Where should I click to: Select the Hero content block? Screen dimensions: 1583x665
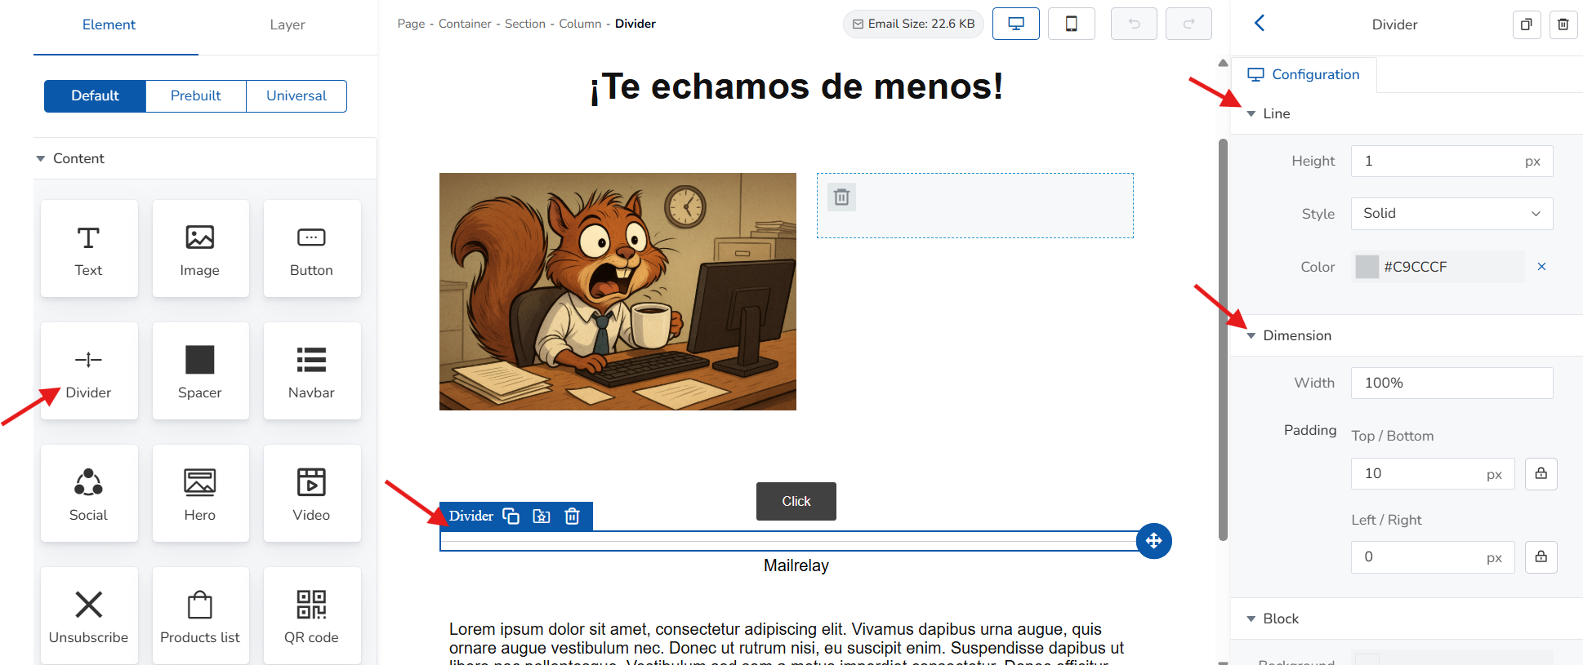coord(200,494)
